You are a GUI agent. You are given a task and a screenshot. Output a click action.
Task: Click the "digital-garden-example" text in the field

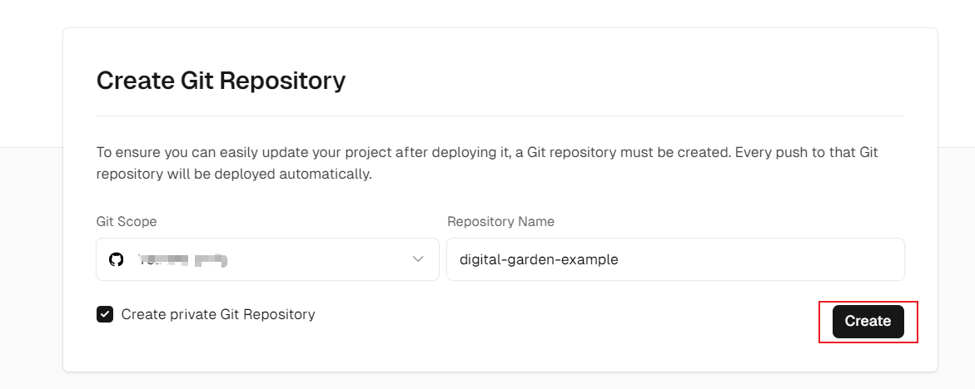[x=540, y=259]
